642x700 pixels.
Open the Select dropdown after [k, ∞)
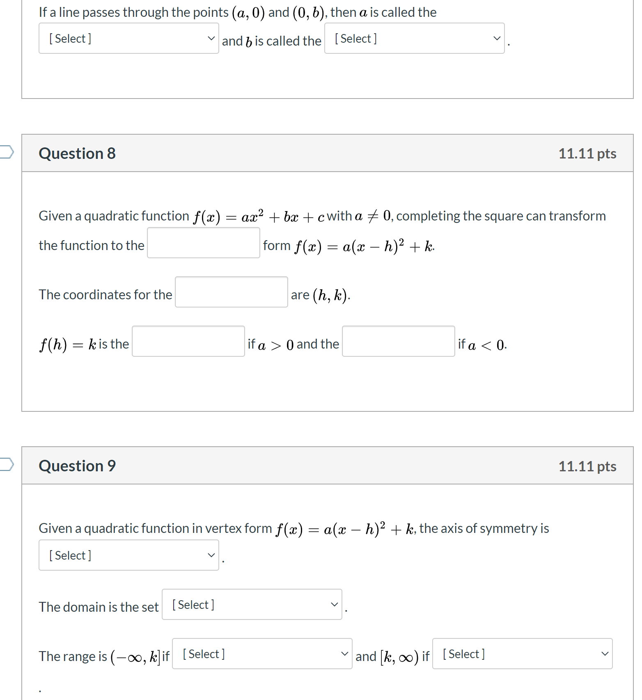[522, 654]
